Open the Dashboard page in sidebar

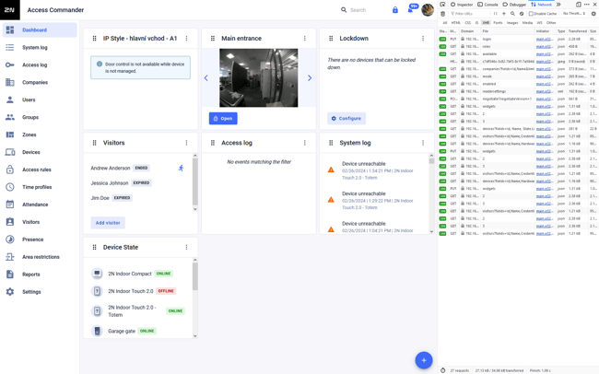(40, 29)
